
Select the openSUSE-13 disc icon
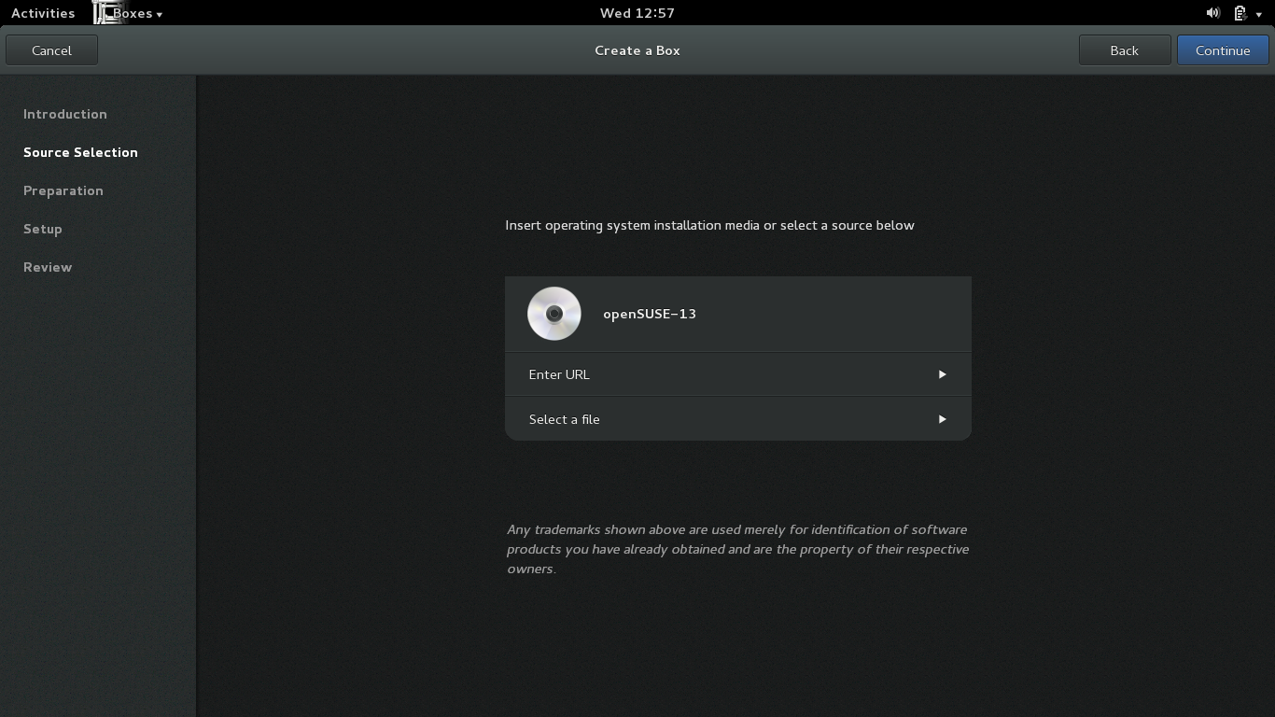[x=553, y=314]
